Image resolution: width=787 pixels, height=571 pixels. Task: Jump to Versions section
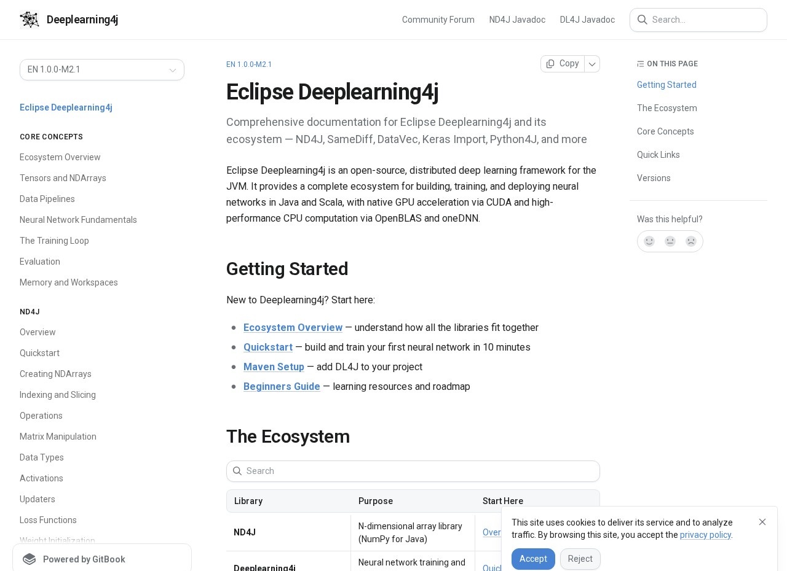click(654, 178)
